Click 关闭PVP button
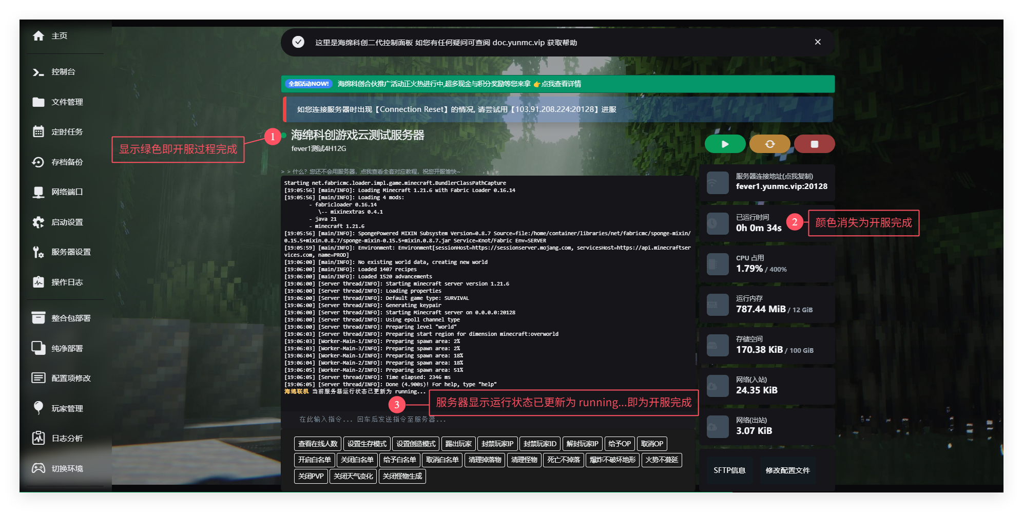1023x512 pixels. point(311,477)
